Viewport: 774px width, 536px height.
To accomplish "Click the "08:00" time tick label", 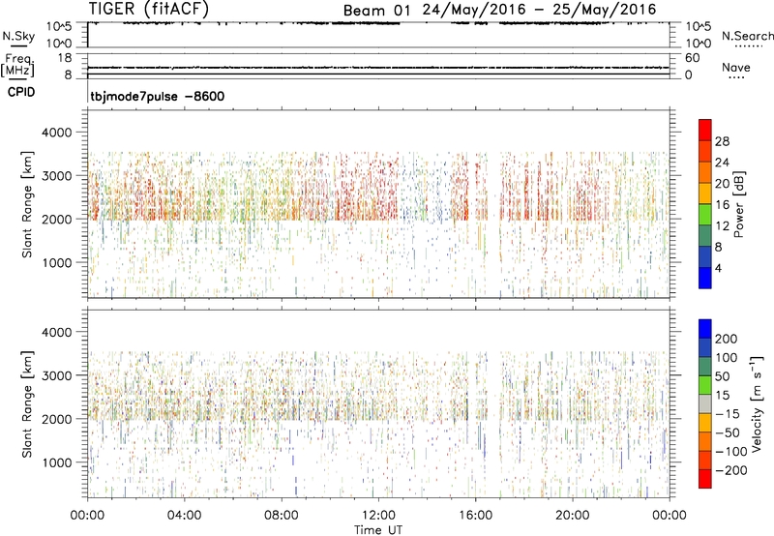I will (282, 516).
